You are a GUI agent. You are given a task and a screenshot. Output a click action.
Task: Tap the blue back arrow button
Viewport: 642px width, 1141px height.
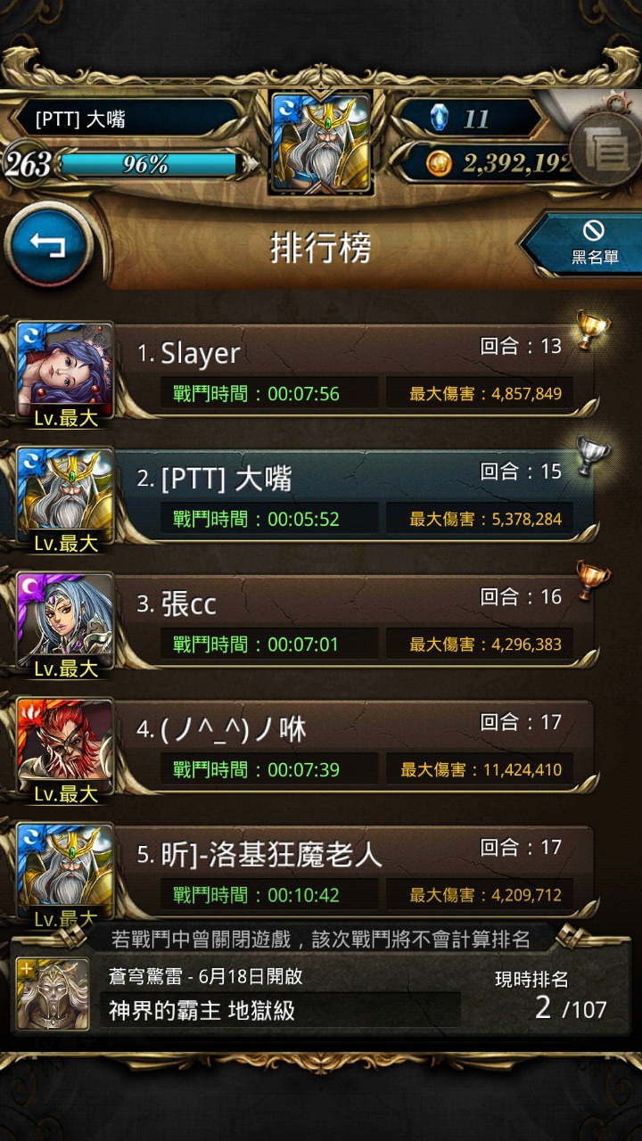coord(48,244)
